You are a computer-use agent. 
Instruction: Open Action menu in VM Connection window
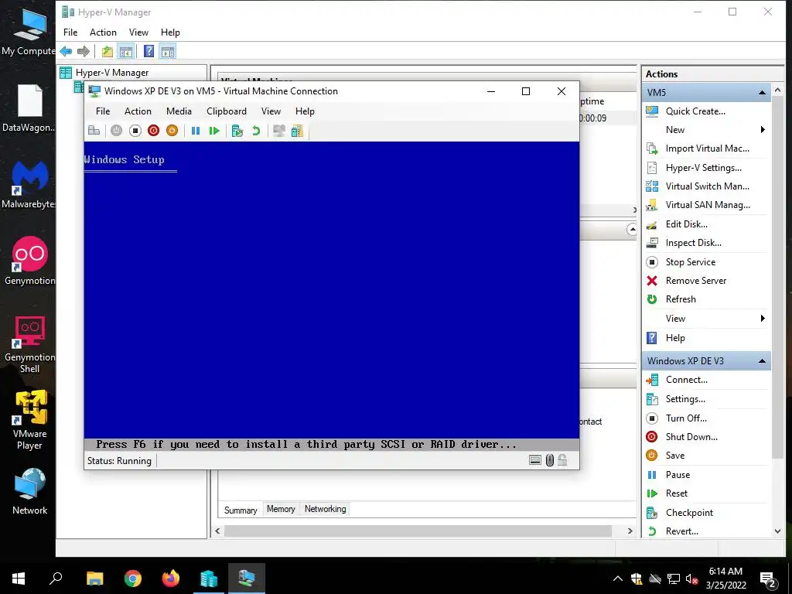coord(138,111)
